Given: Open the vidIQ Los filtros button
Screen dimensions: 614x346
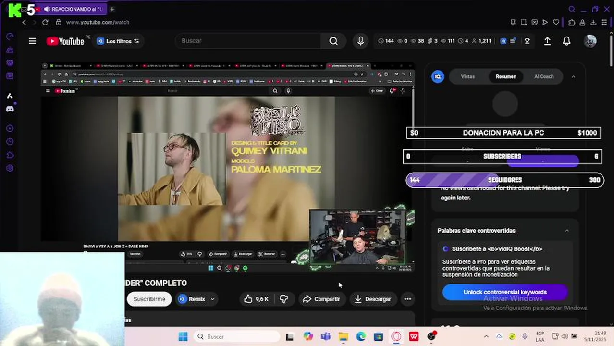Looking at the screenshot, I should click(x=118, y=41).
